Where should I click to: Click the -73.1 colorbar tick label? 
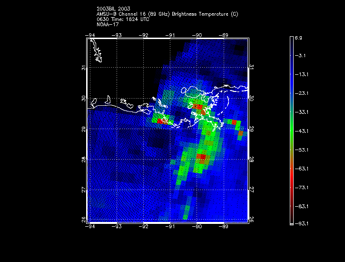[x=302, y=188]
